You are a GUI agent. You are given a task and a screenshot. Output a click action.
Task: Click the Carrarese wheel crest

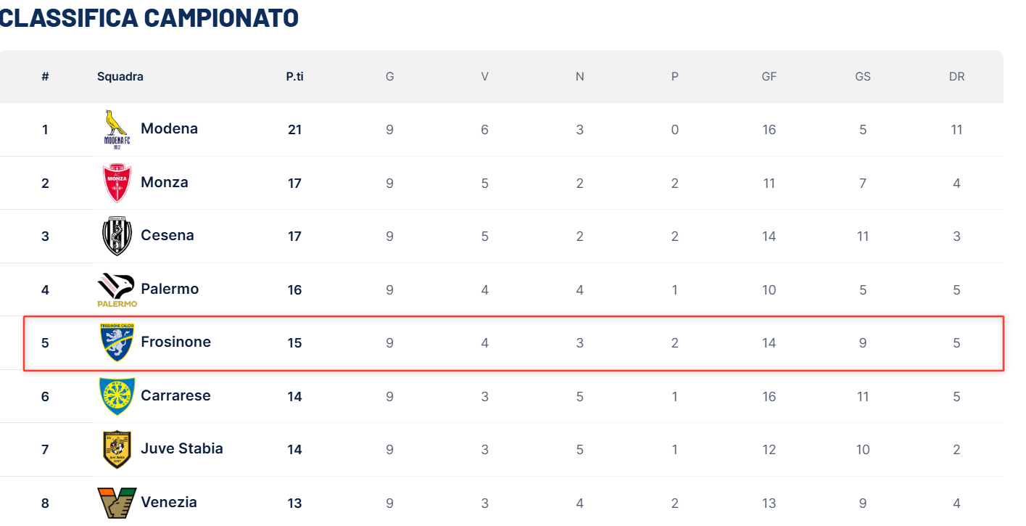pyautogui.click(x=116, y=396)
